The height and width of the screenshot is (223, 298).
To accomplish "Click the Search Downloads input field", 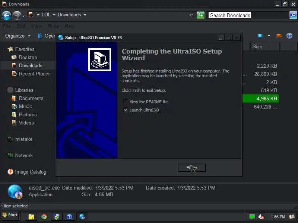I will tap(248, 15).
